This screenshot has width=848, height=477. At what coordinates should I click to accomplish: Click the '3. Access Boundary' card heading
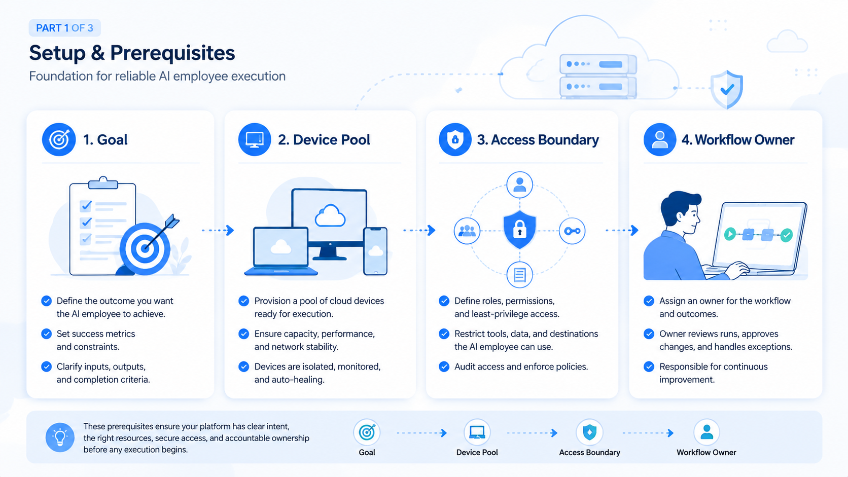[538, 140]
